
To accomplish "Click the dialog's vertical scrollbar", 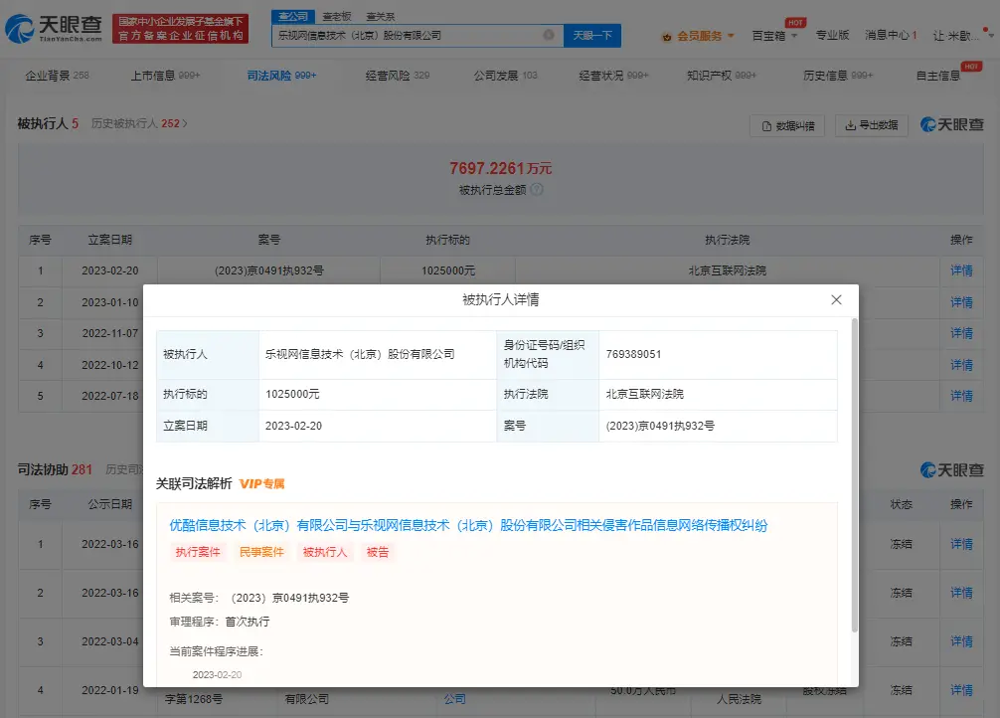I will click(855, 475).
